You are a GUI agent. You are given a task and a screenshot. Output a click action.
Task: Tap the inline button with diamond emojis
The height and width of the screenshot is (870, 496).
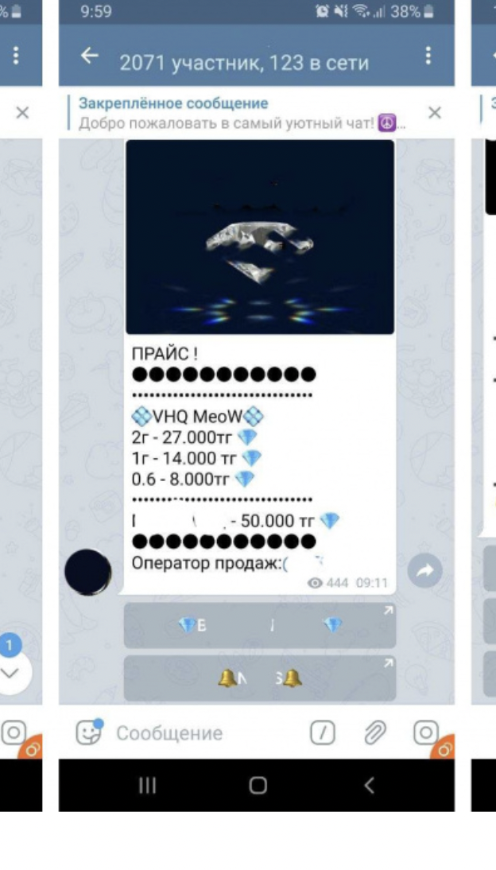point(260,626)
